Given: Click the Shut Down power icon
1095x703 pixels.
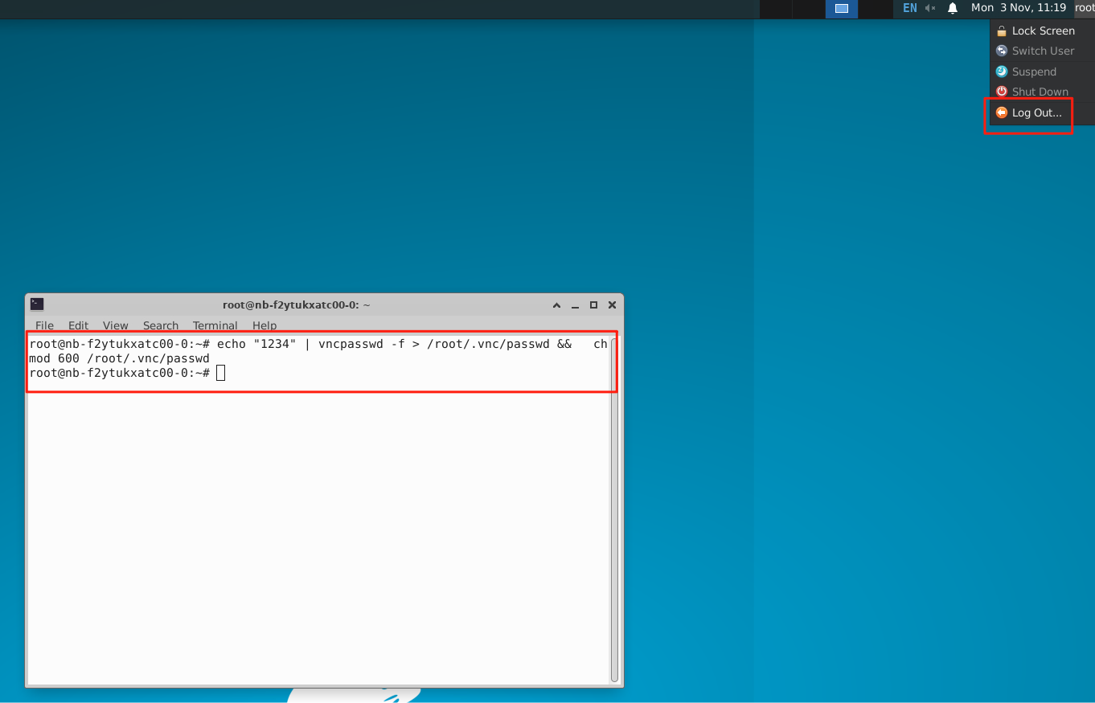Looking at the screenshot, I should 1001,91.
